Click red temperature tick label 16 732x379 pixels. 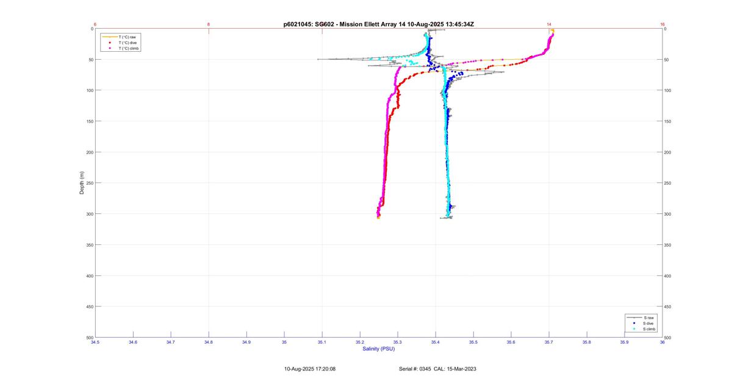(x=662, y=24)
